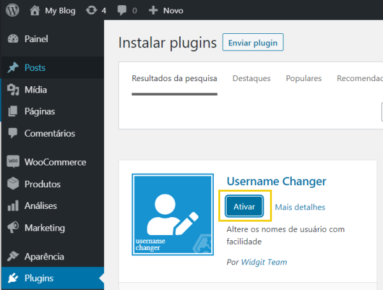Screen dimensions: 383x290
Task: Click the Enviar plugin button
Action: (253, 42)
